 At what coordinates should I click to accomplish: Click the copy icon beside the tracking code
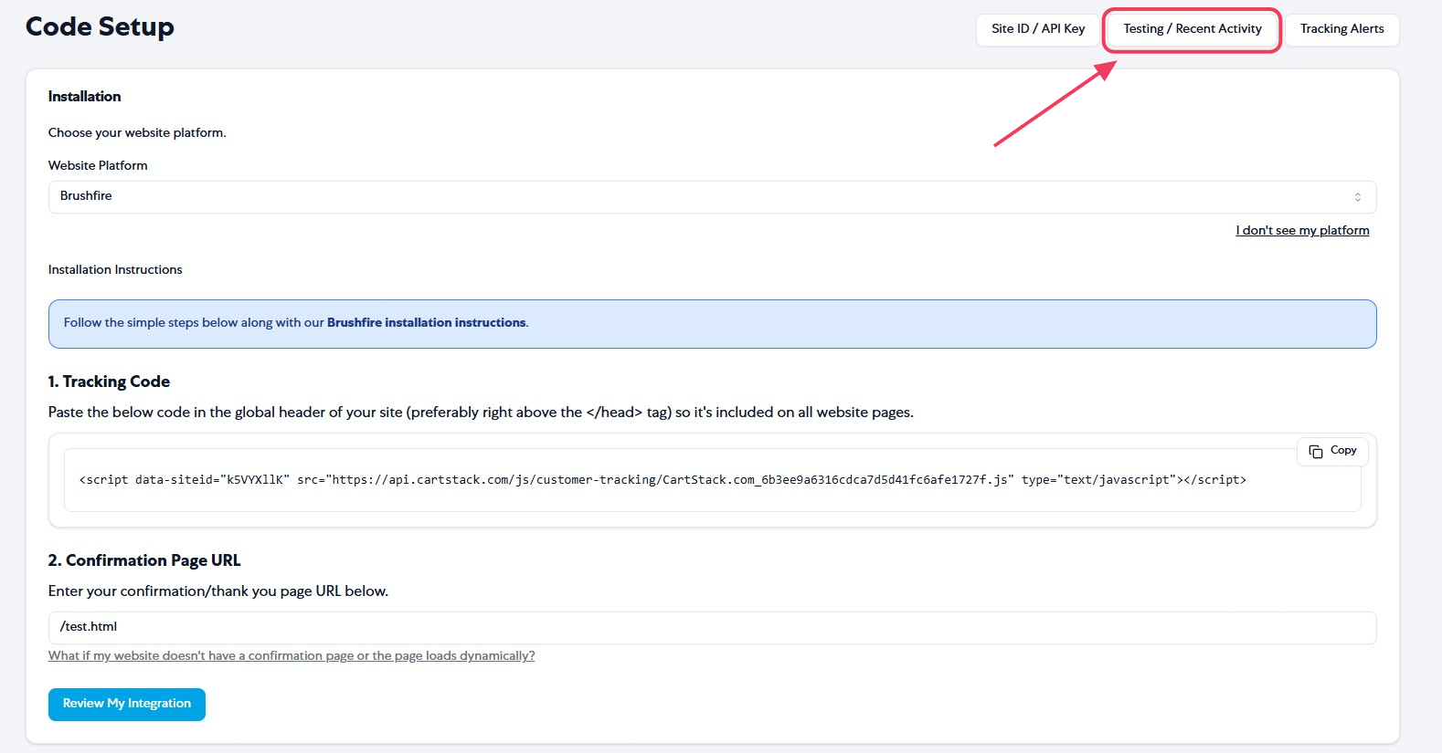(1316, 452)
